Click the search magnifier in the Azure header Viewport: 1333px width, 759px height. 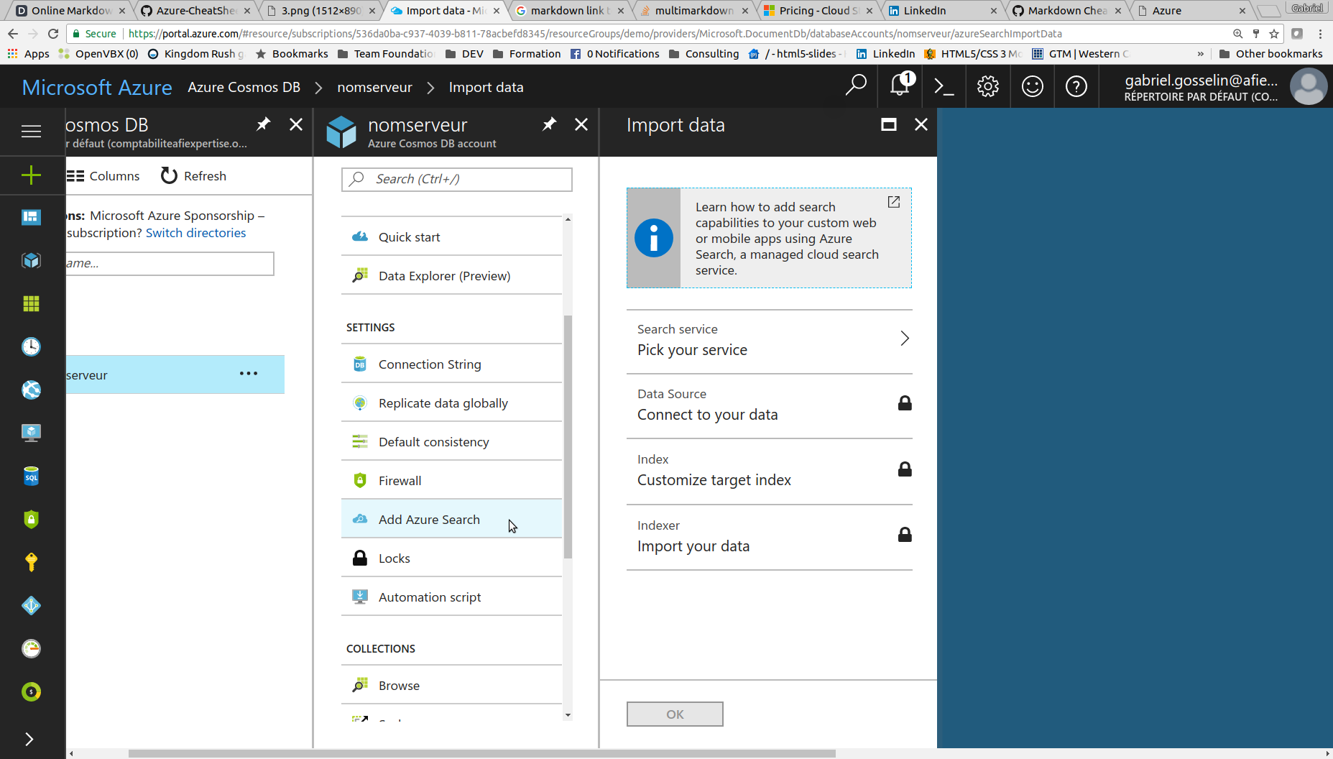[855, 86]
